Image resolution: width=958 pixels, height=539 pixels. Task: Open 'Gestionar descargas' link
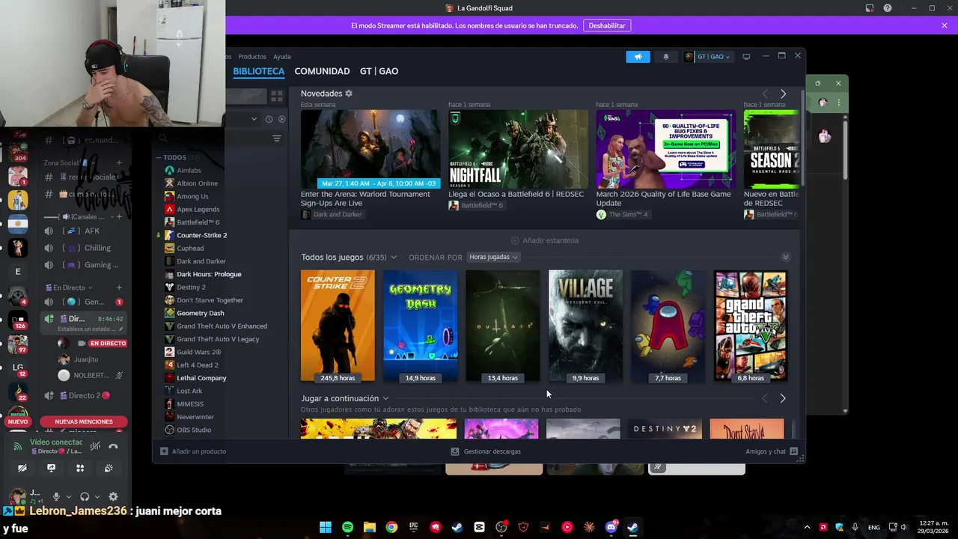(486, 451)
